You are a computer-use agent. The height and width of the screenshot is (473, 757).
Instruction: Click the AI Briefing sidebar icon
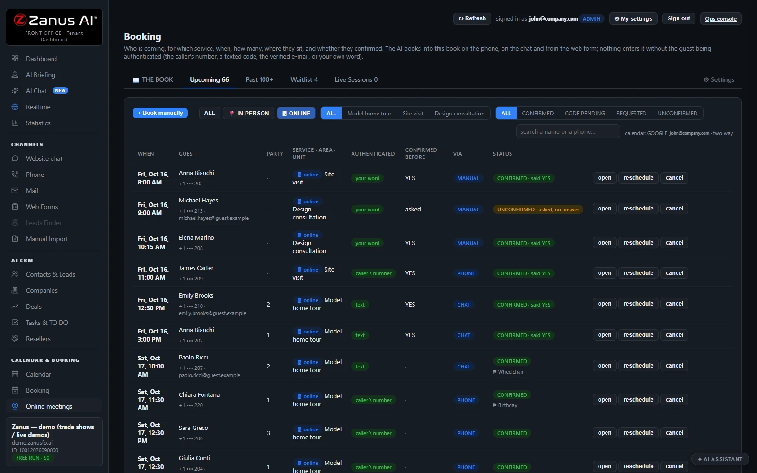coord(15,75)
